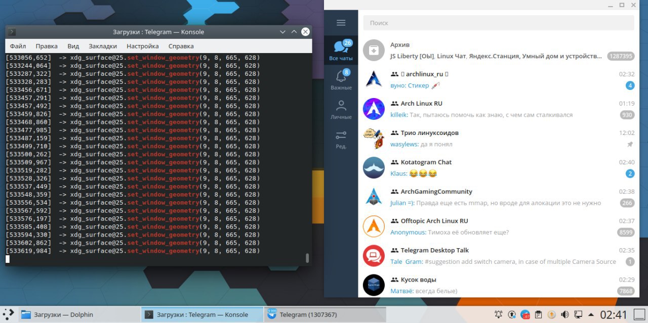Open the Правка menu in Konsole
This screenshot has height=323, width=648.
click(47, 46)
